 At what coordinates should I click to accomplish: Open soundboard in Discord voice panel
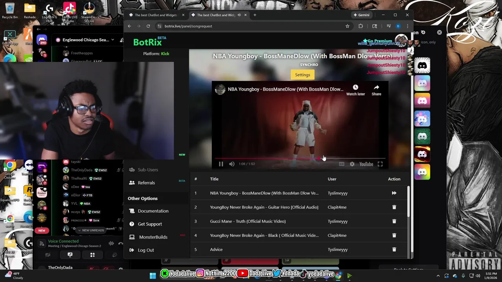(x=115, y=255)
